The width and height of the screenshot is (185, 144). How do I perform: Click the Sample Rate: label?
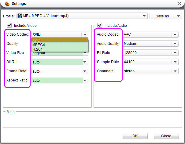[x=108, y=62]
